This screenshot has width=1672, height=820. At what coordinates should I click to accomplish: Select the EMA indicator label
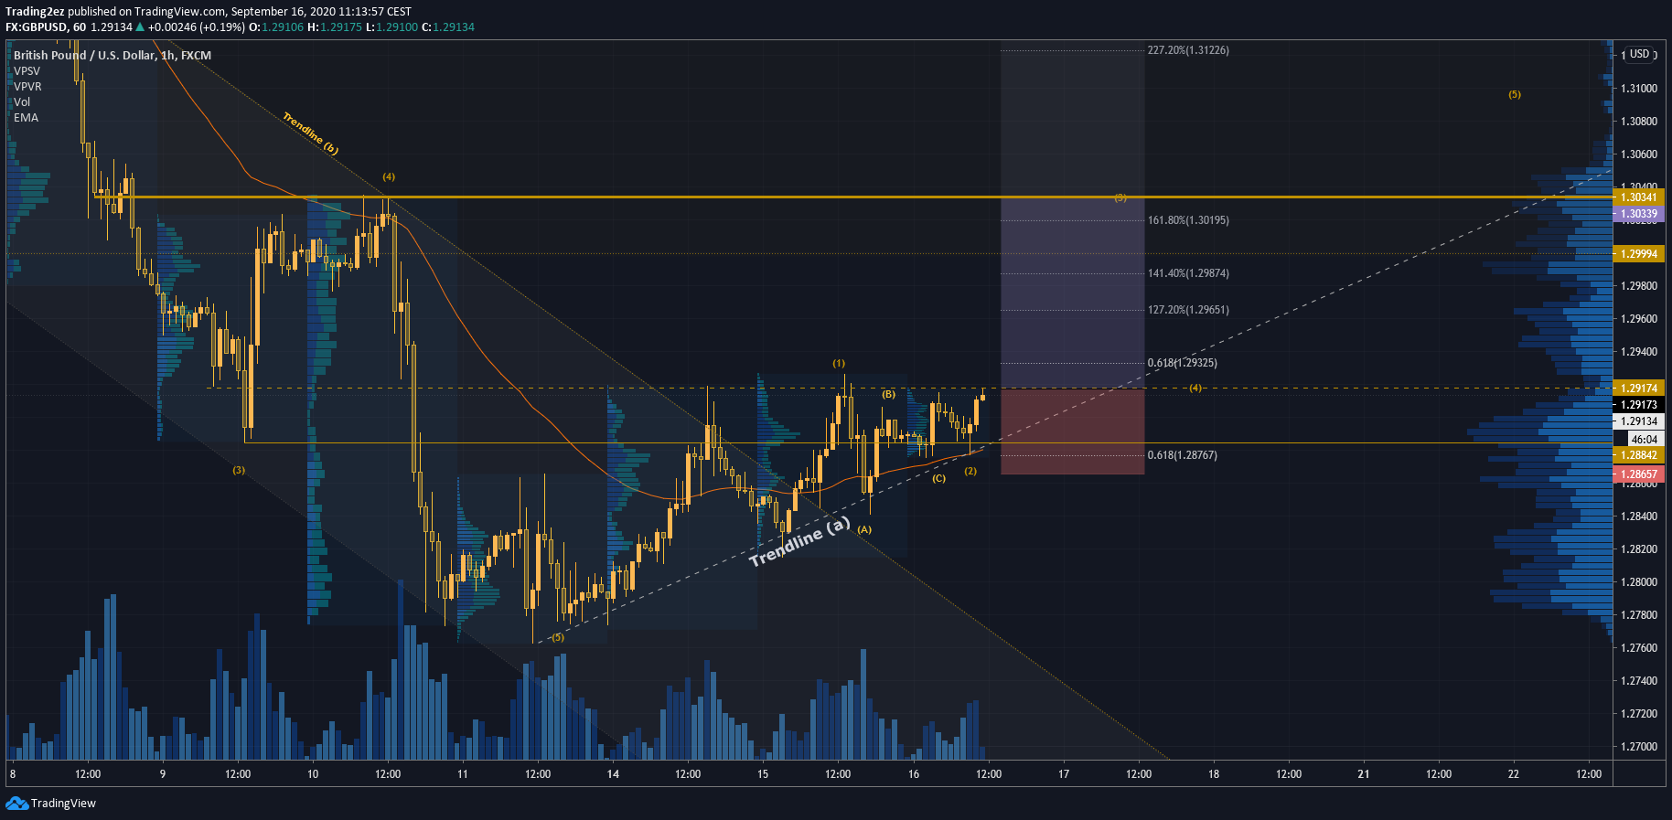(x=26, y=117)
